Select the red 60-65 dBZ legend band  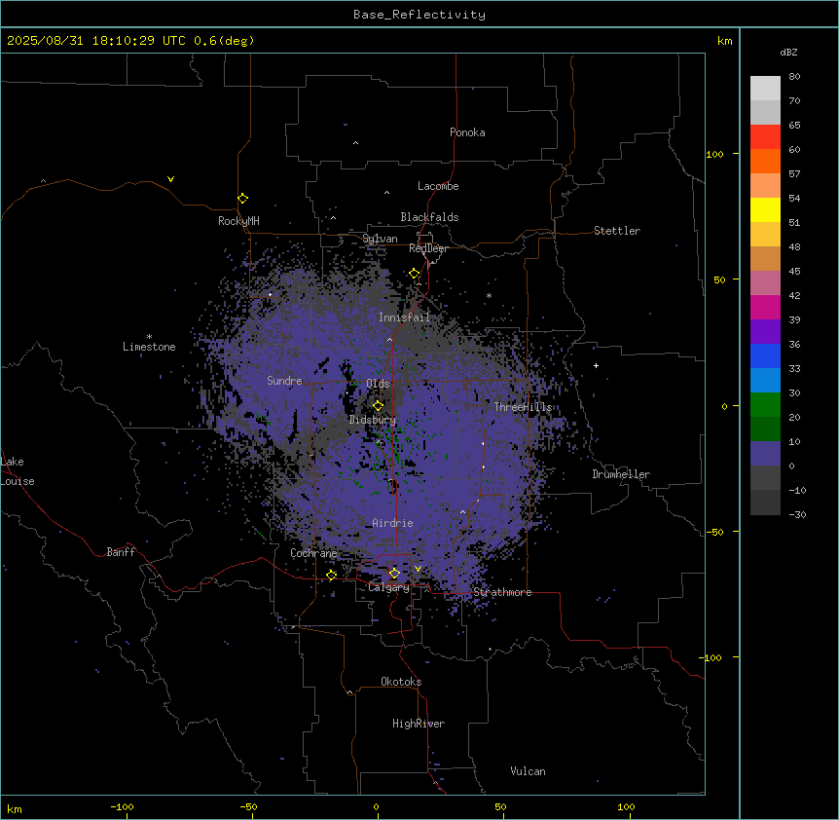[x=765, y=137]
